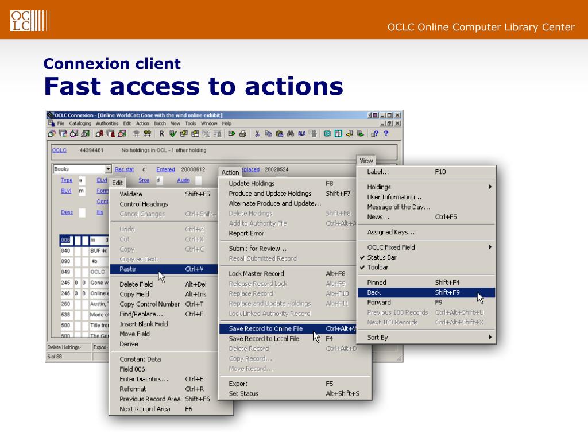Choose Assigned Keys... in View menu
588x441 pixels.
coord(426,232)
